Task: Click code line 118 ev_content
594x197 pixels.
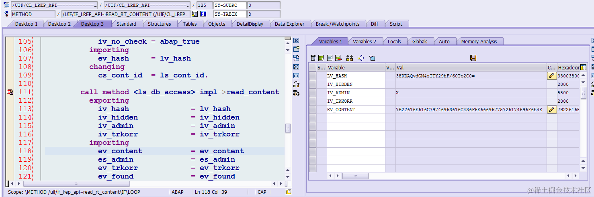Action: (x=164, y=151)
